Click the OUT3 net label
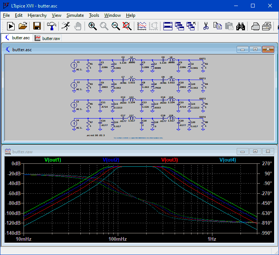Screen dimensions: 279x255 (x=202, y=98)
